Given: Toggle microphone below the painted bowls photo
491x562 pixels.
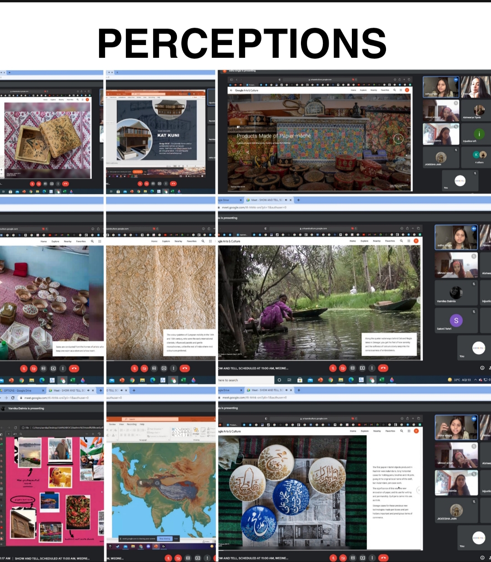Looking at the screenshot, I should [24, 368].
